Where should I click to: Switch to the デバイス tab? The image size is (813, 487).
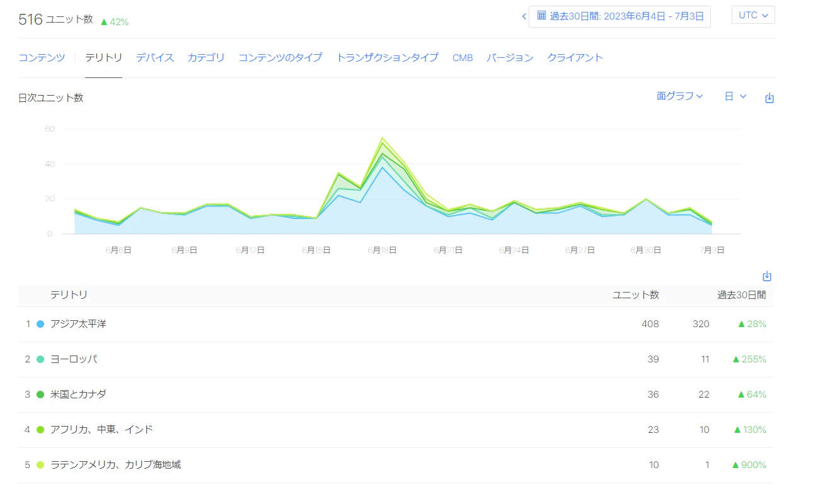point(155,57)
